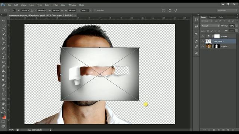Viewport: 239px width, 134px height.
Task: Open the Image menu
Action: [x=24, y=5]
